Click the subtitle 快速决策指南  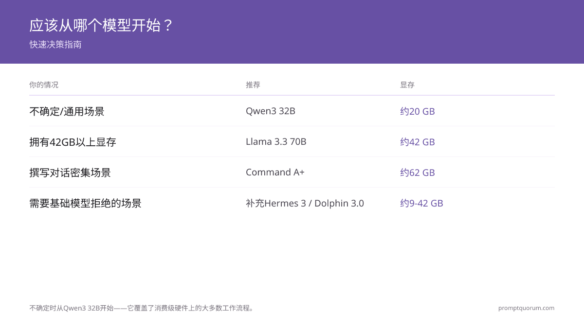(x=55, y=44)
